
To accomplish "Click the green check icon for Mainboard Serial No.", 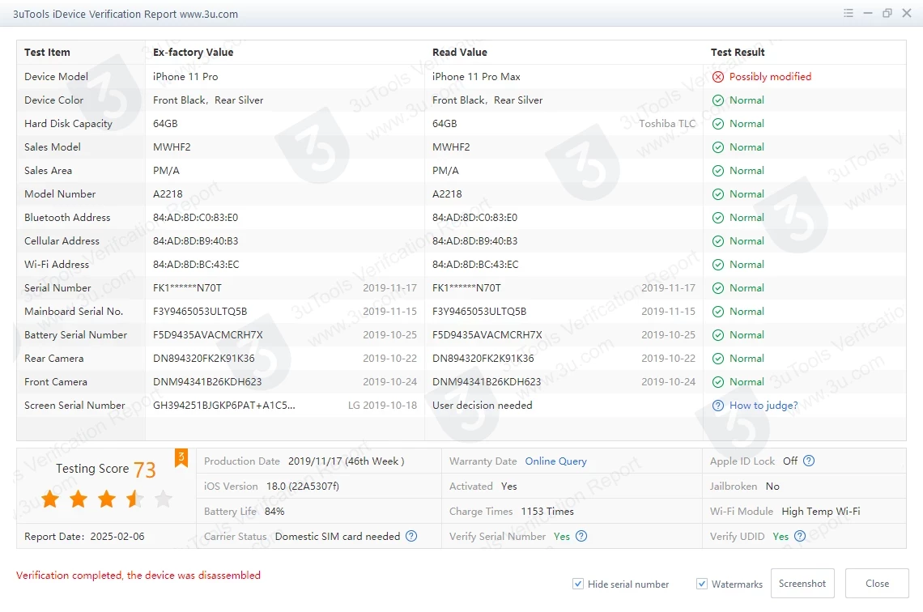I will click(718, 312).
